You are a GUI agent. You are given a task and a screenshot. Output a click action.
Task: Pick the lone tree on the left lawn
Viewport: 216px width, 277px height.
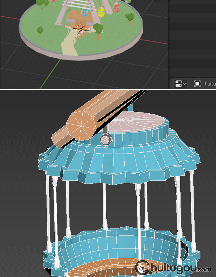click(x=40, y=30)
